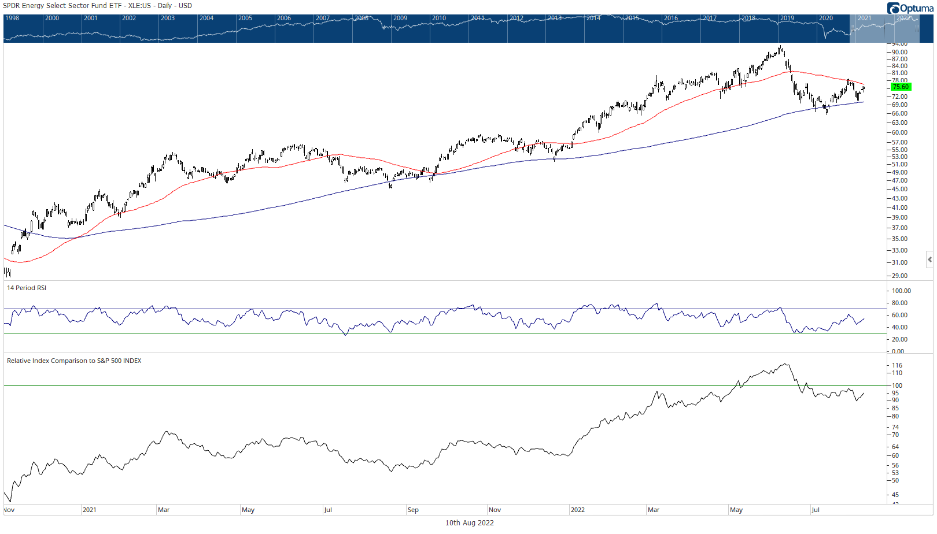Jump to 2016 in the overview timeline

click(671, 18)
